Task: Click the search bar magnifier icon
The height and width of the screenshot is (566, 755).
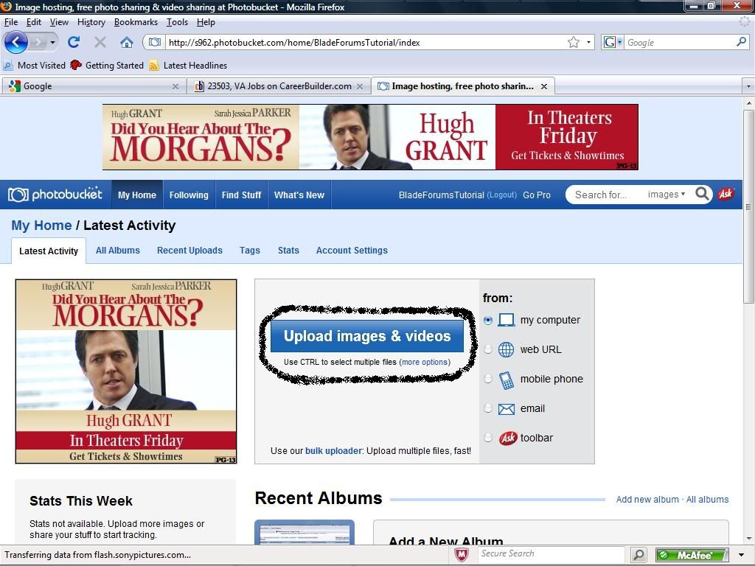Action: coord(742,42)
